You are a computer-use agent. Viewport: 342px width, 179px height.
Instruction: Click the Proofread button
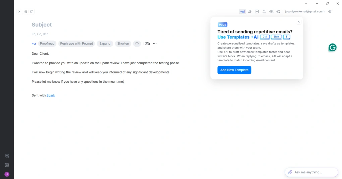(x=47, y=44)
